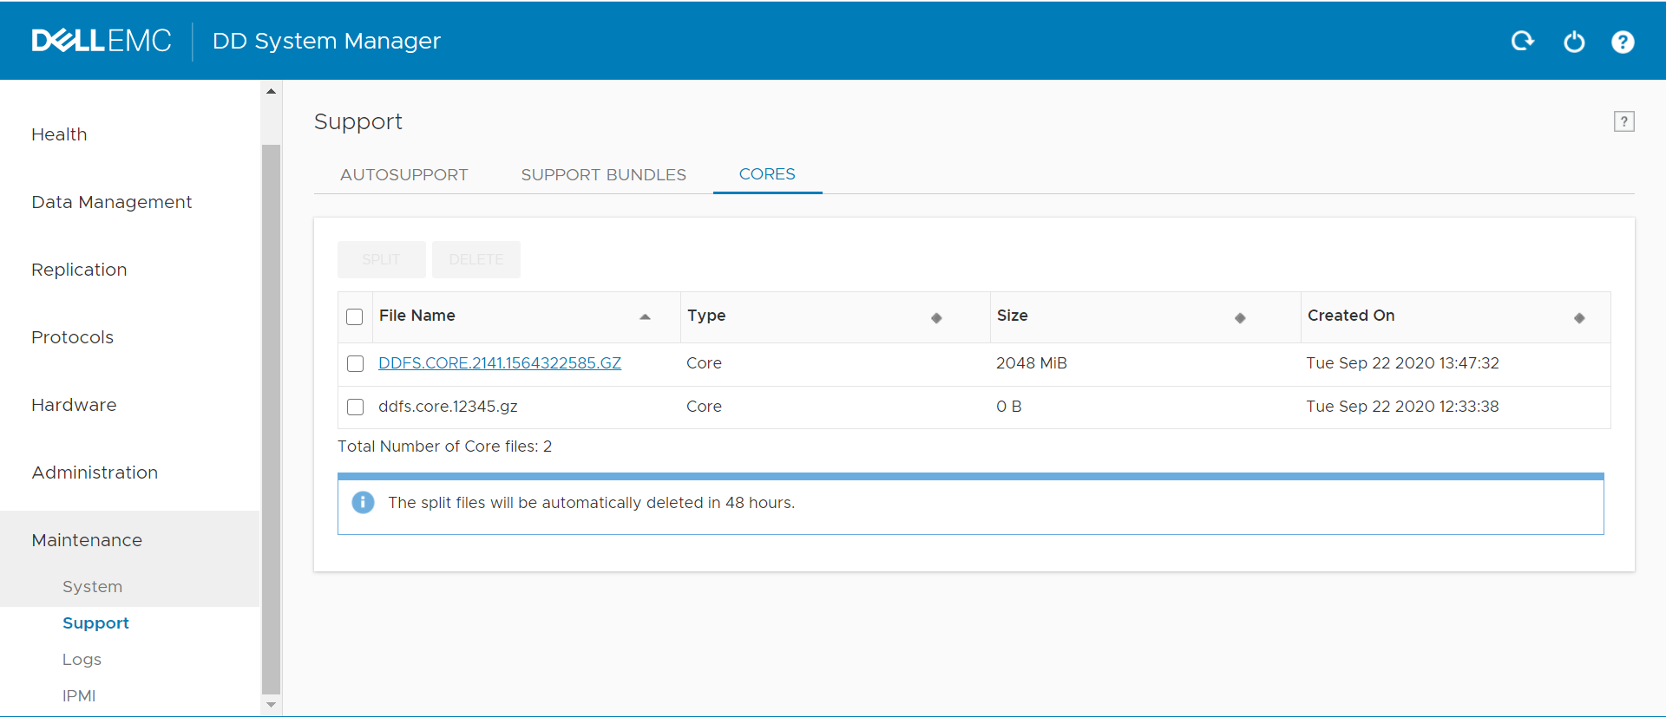This screenshot has height=717, width=1666.
Task: Click the Support page help box icon
Action: point(1623,121)
